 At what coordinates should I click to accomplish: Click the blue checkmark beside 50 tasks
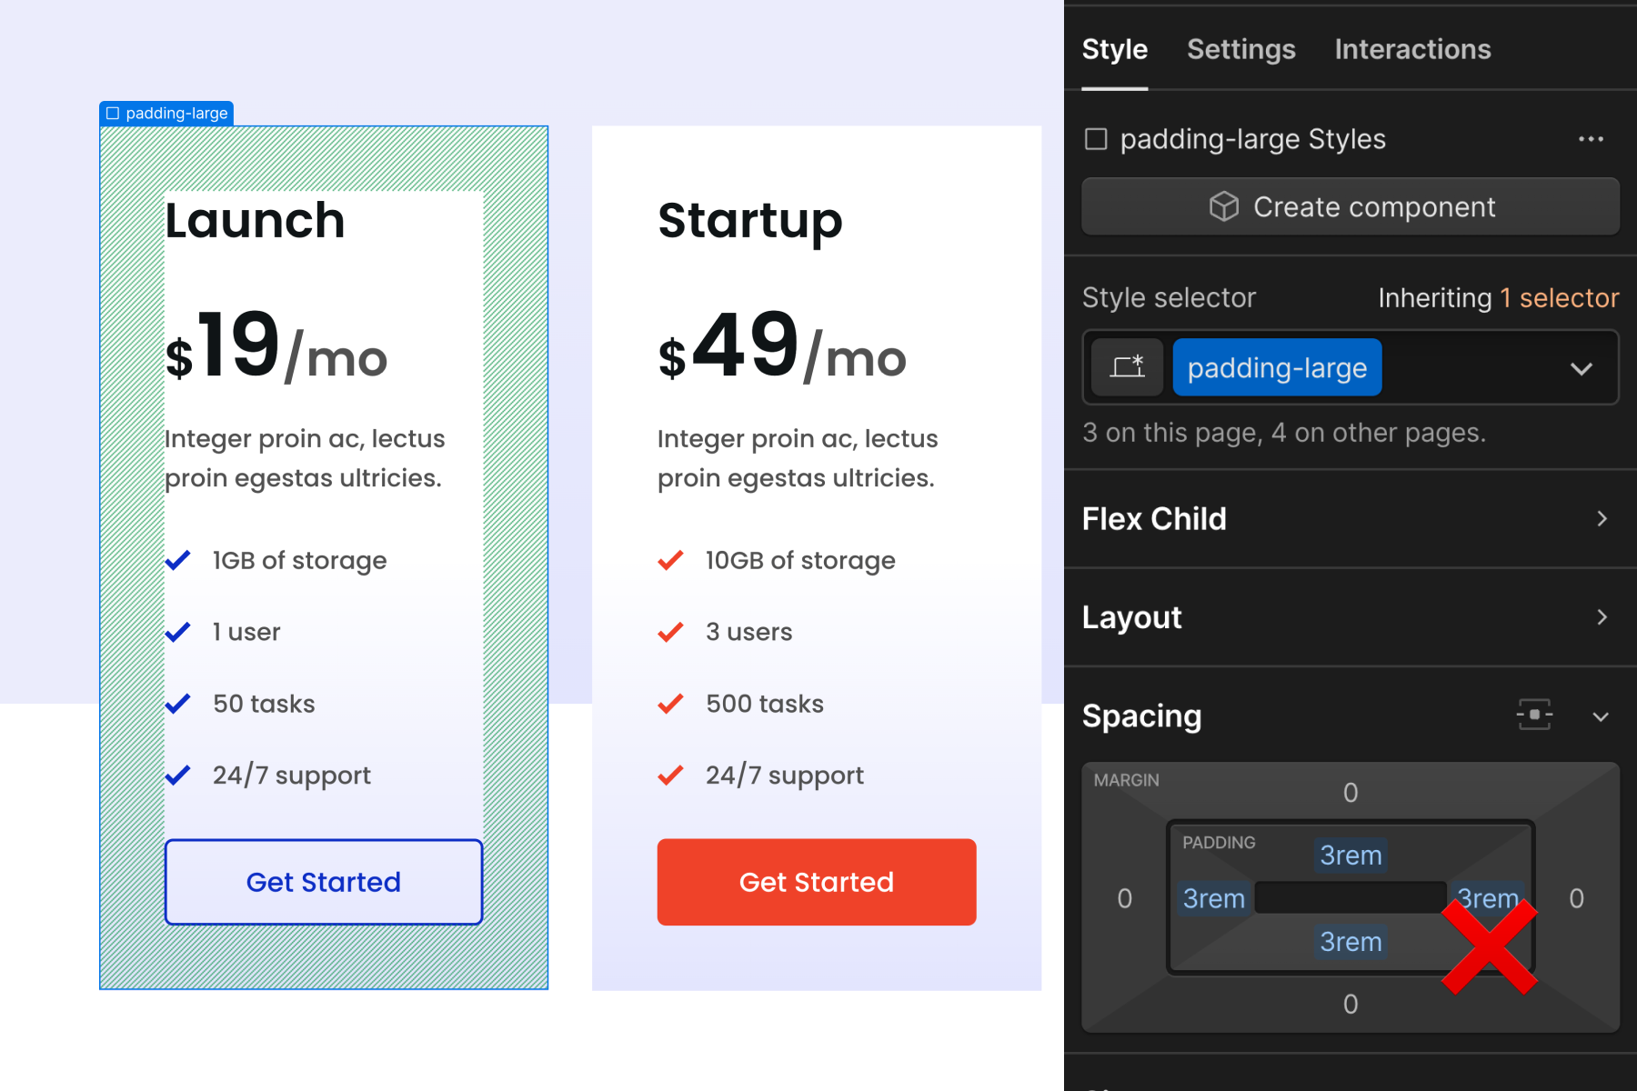tap(177, 704)
